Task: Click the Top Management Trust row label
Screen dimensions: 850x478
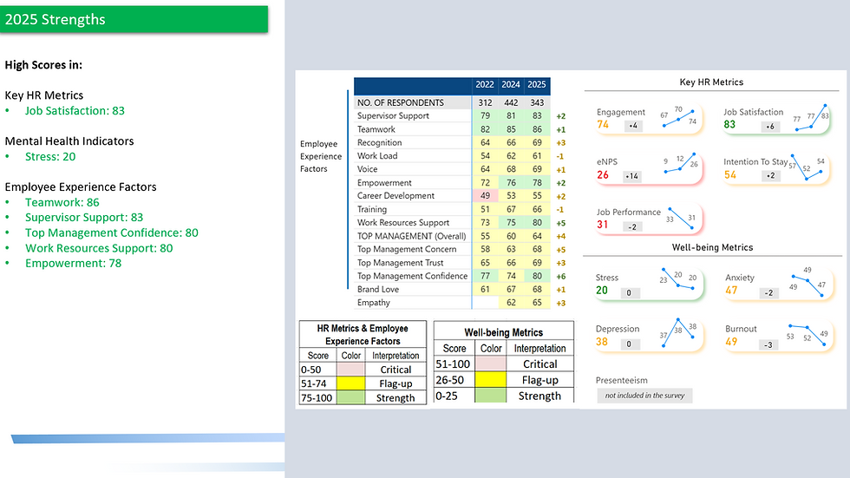Action: (x=400, y=262)
